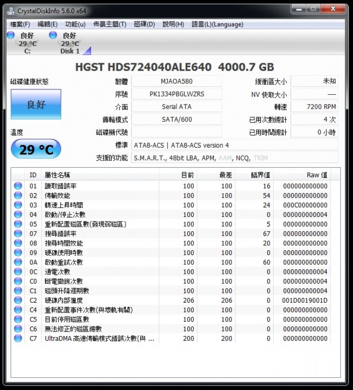
Task: Click status icon for attribute 0C 通電次數
Action: click(x=18, y=272)
